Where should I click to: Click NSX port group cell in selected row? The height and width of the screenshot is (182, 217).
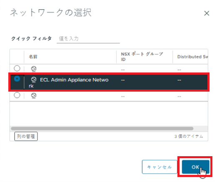coord(123,80)
